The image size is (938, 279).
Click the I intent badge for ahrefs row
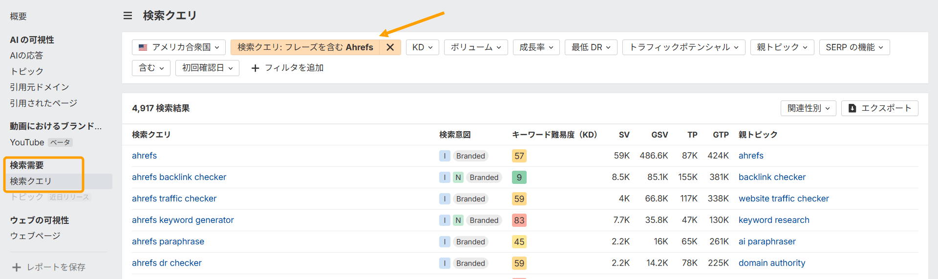pos(445,156)
